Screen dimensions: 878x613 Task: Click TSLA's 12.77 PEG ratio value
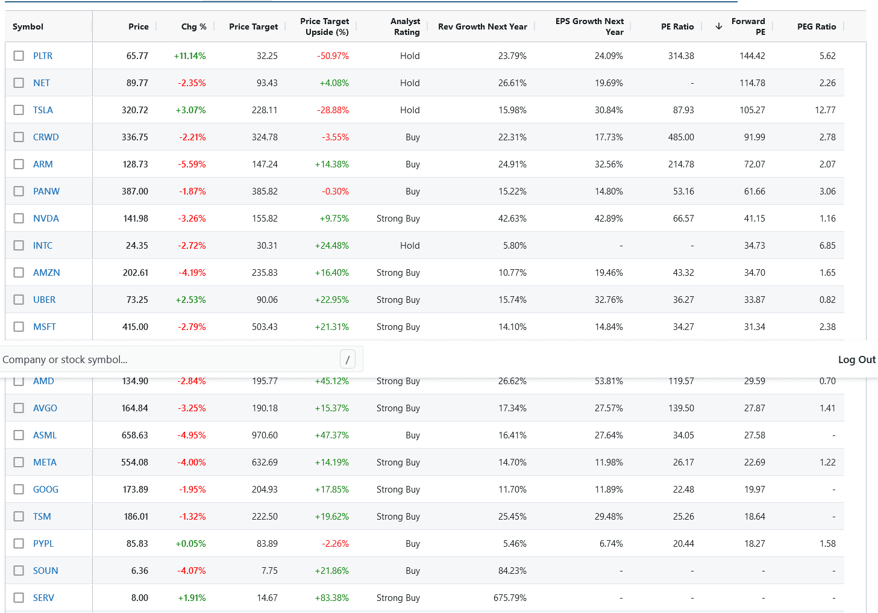click(x=825, y=110)
